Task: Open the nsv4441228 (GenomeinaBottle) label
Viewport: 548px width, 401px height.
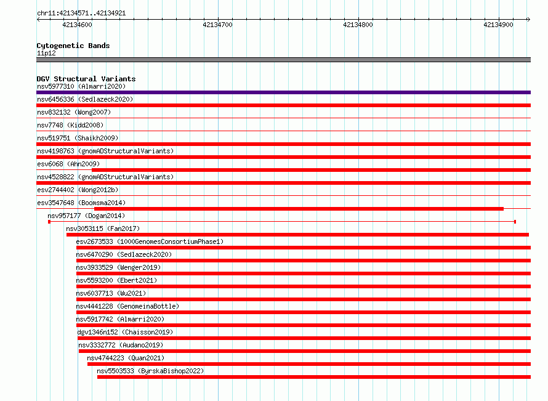Action: [127, 306]
